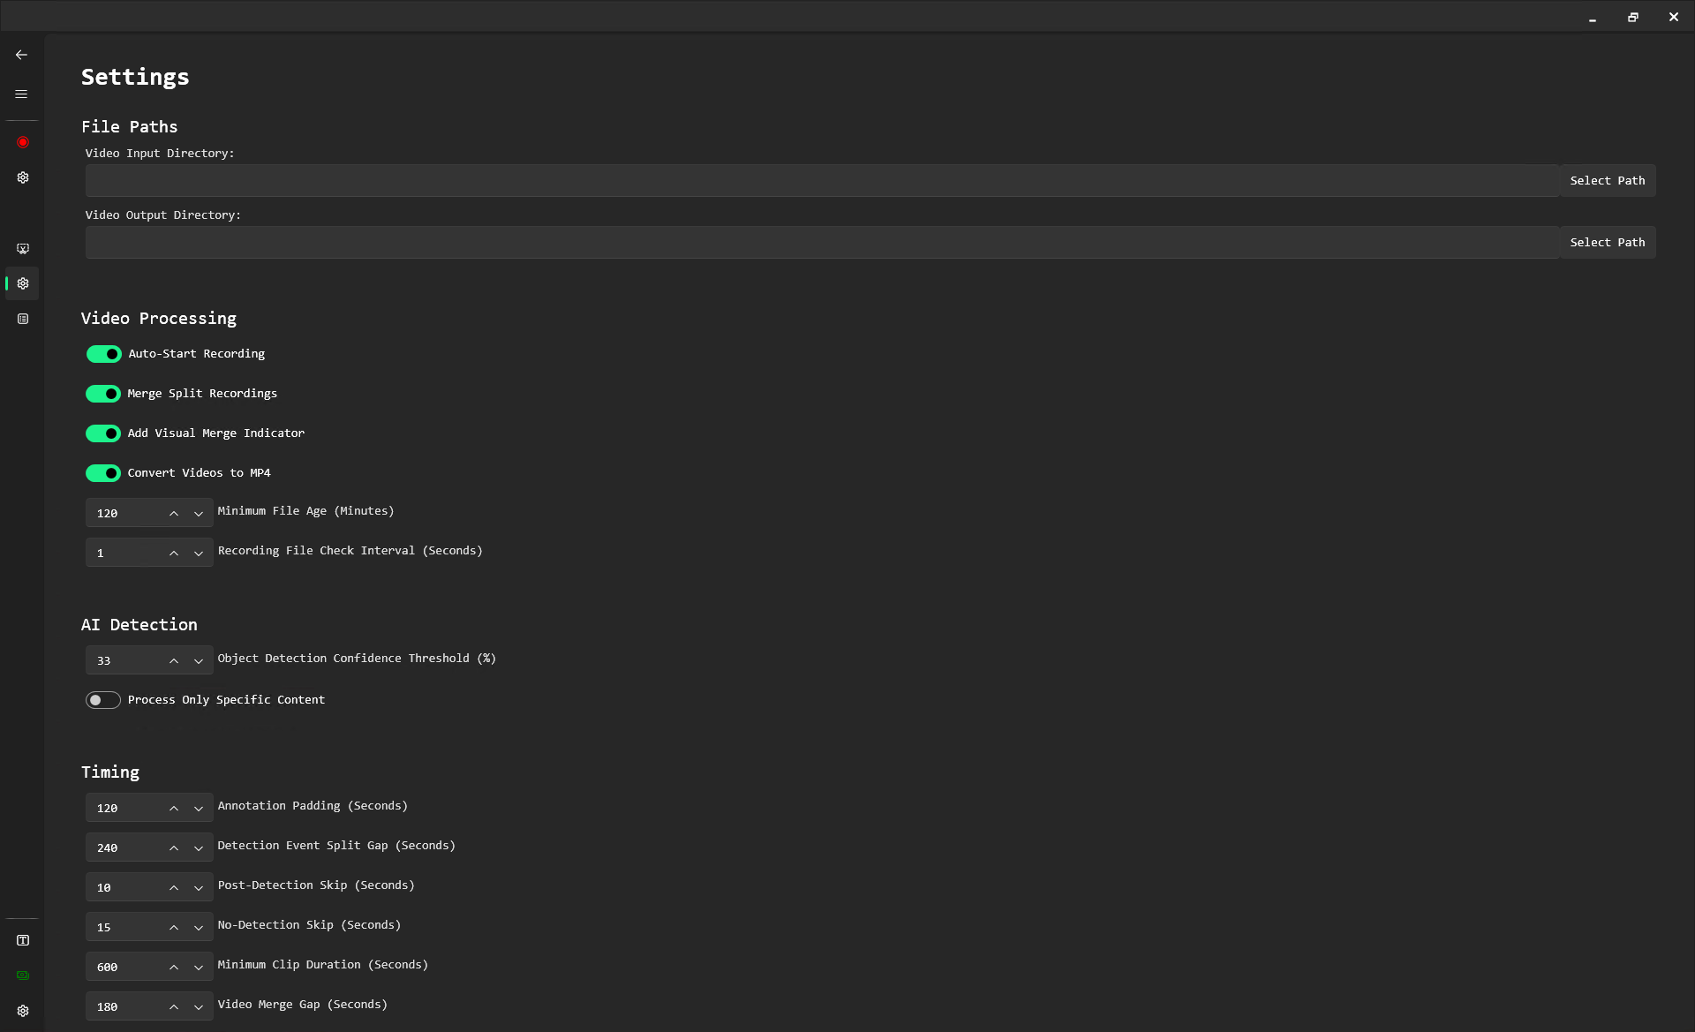This screenshot has height=1032, width=1695.
Task: Enable Process Only Specific Content
Action: click(x=102, y=699)
